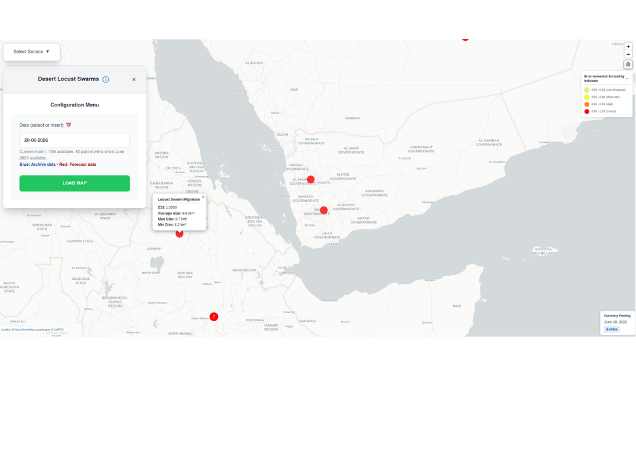
Task: Select the swarm marker under the migration popup
Action: tap(179, 234)
